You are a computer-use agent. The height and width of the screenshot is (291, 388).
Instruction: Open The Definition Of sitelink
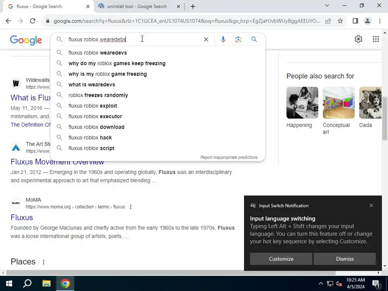pos(31,125)
